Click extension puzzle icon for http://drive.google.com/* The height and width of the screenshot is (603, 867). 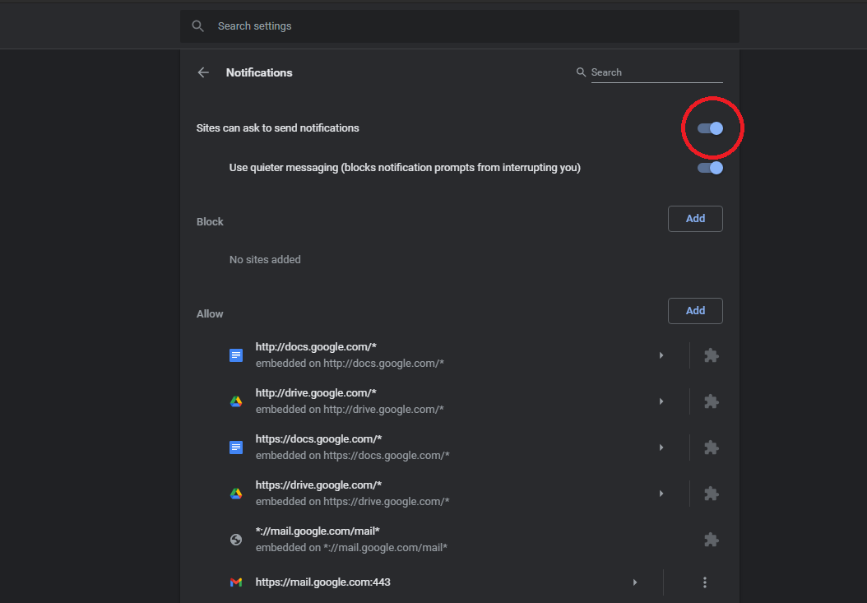click(712, 401)
